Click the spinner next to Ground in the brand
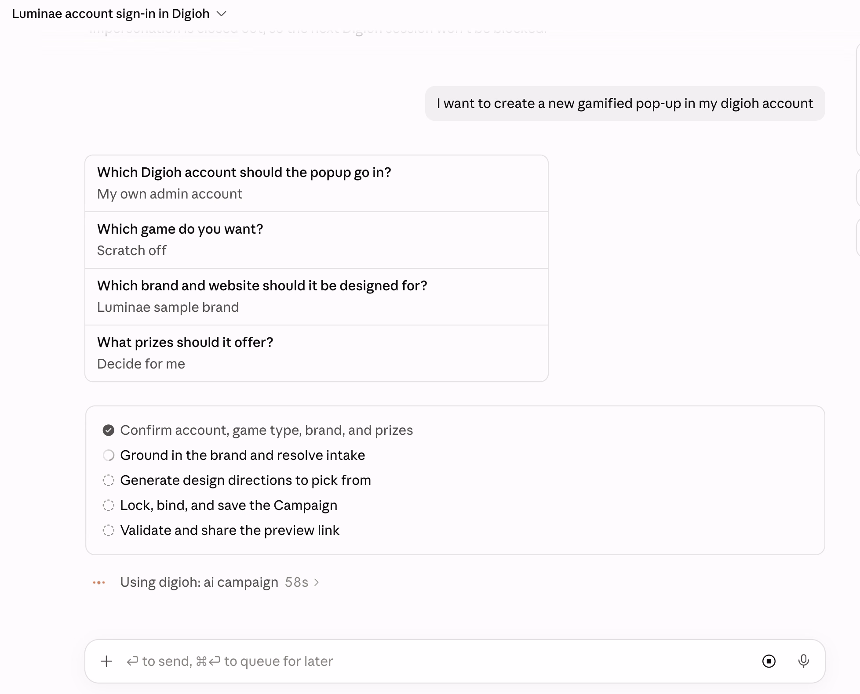 tap(109, 455)
